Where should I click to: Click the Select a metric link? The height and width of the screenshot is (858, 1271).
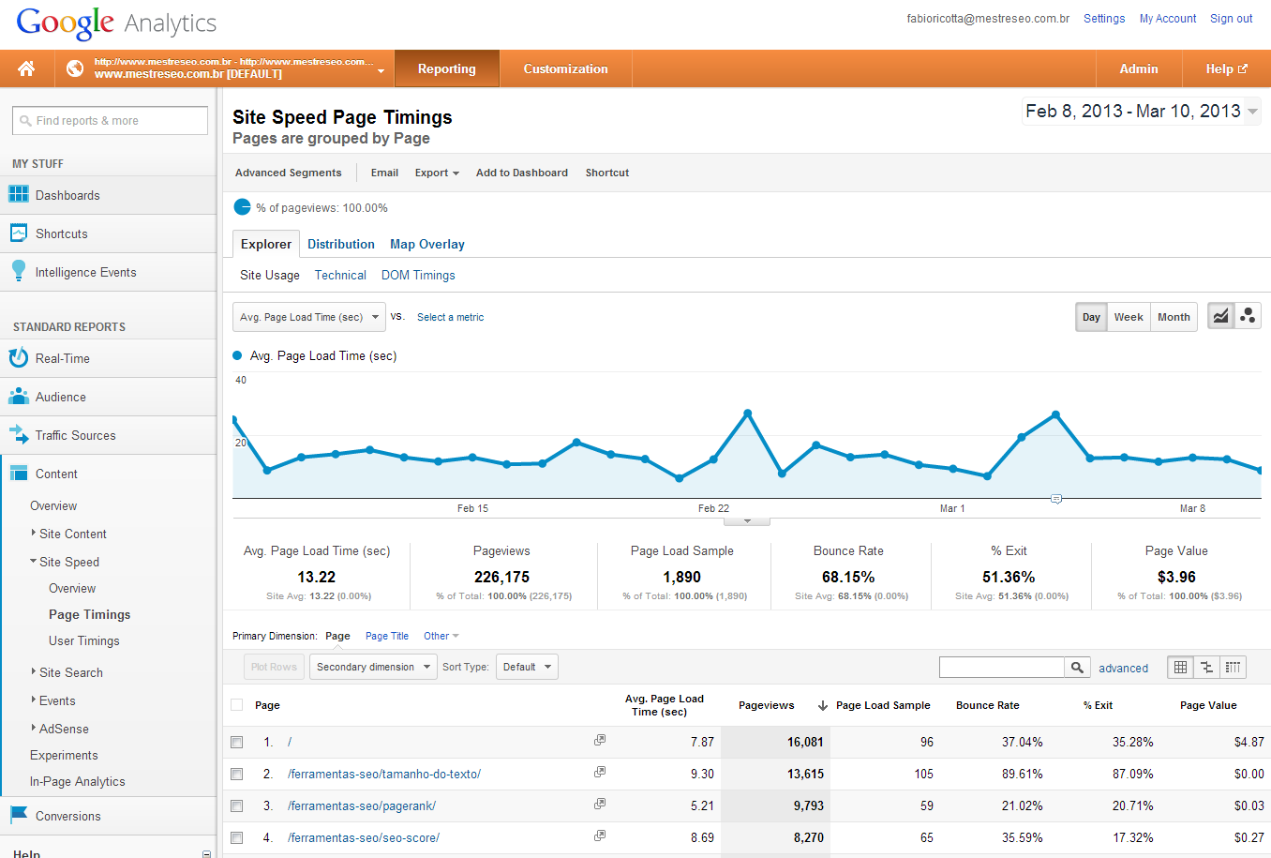[450, 317]
